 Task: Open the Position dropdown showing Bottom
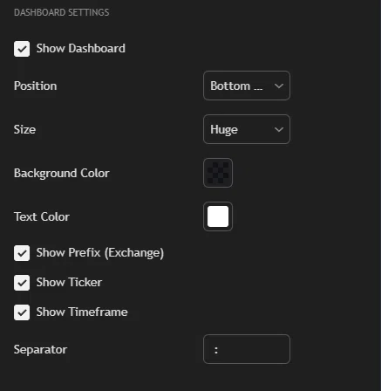[x=247, y=86]
